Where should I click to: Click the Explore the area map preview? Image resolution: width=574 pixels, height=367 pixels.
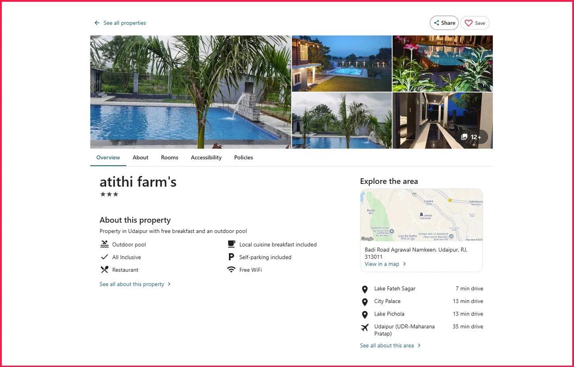pyautogui.click(x=421, y=215)
